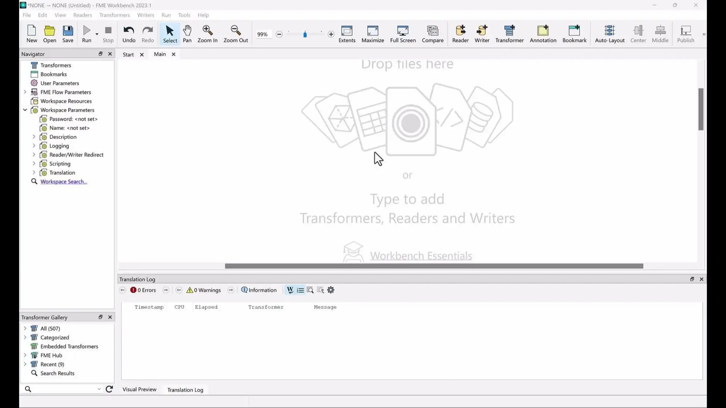
Task: Click the canvas zoom slider handle
Action: click(x=305, y=34)
